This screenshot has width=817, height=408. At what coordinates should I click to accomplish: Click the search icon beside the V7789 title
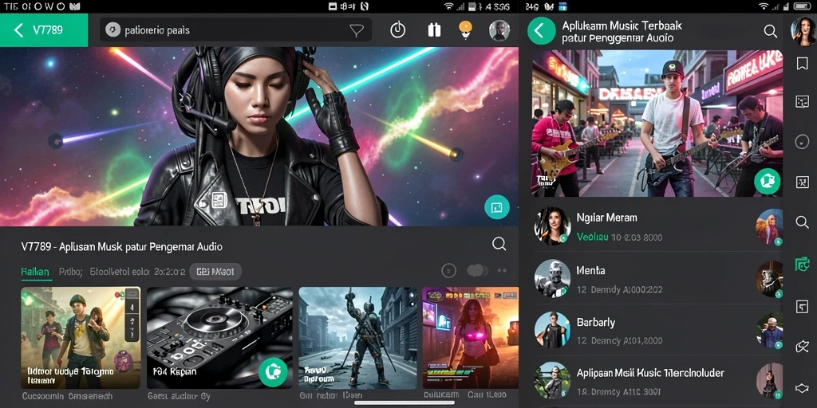point(499,244)
